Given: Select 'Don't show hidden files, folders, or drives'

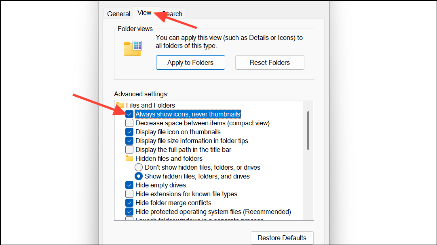Looking at the screenshot, I should click(139, 167).
